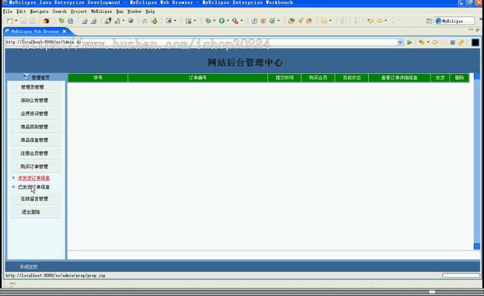This screenshot has height=296, width=484.
Task: Click the black square icon at browser bar end
Action: (x=475, y=43)
